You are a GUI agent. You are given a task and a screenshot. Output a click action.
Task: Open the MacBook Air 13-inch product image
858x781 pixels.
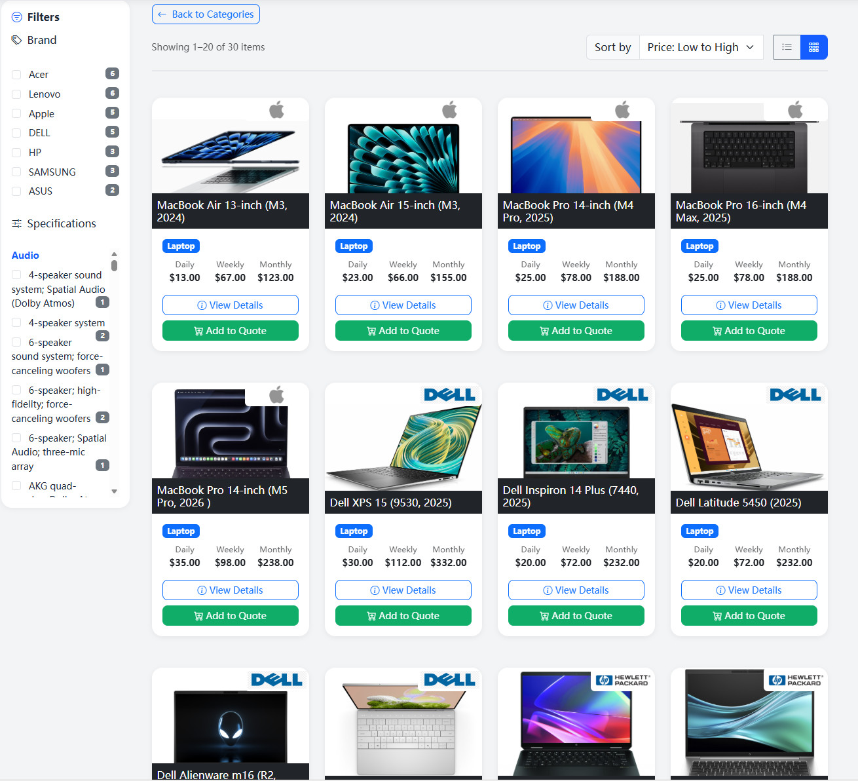click(231, 157)
